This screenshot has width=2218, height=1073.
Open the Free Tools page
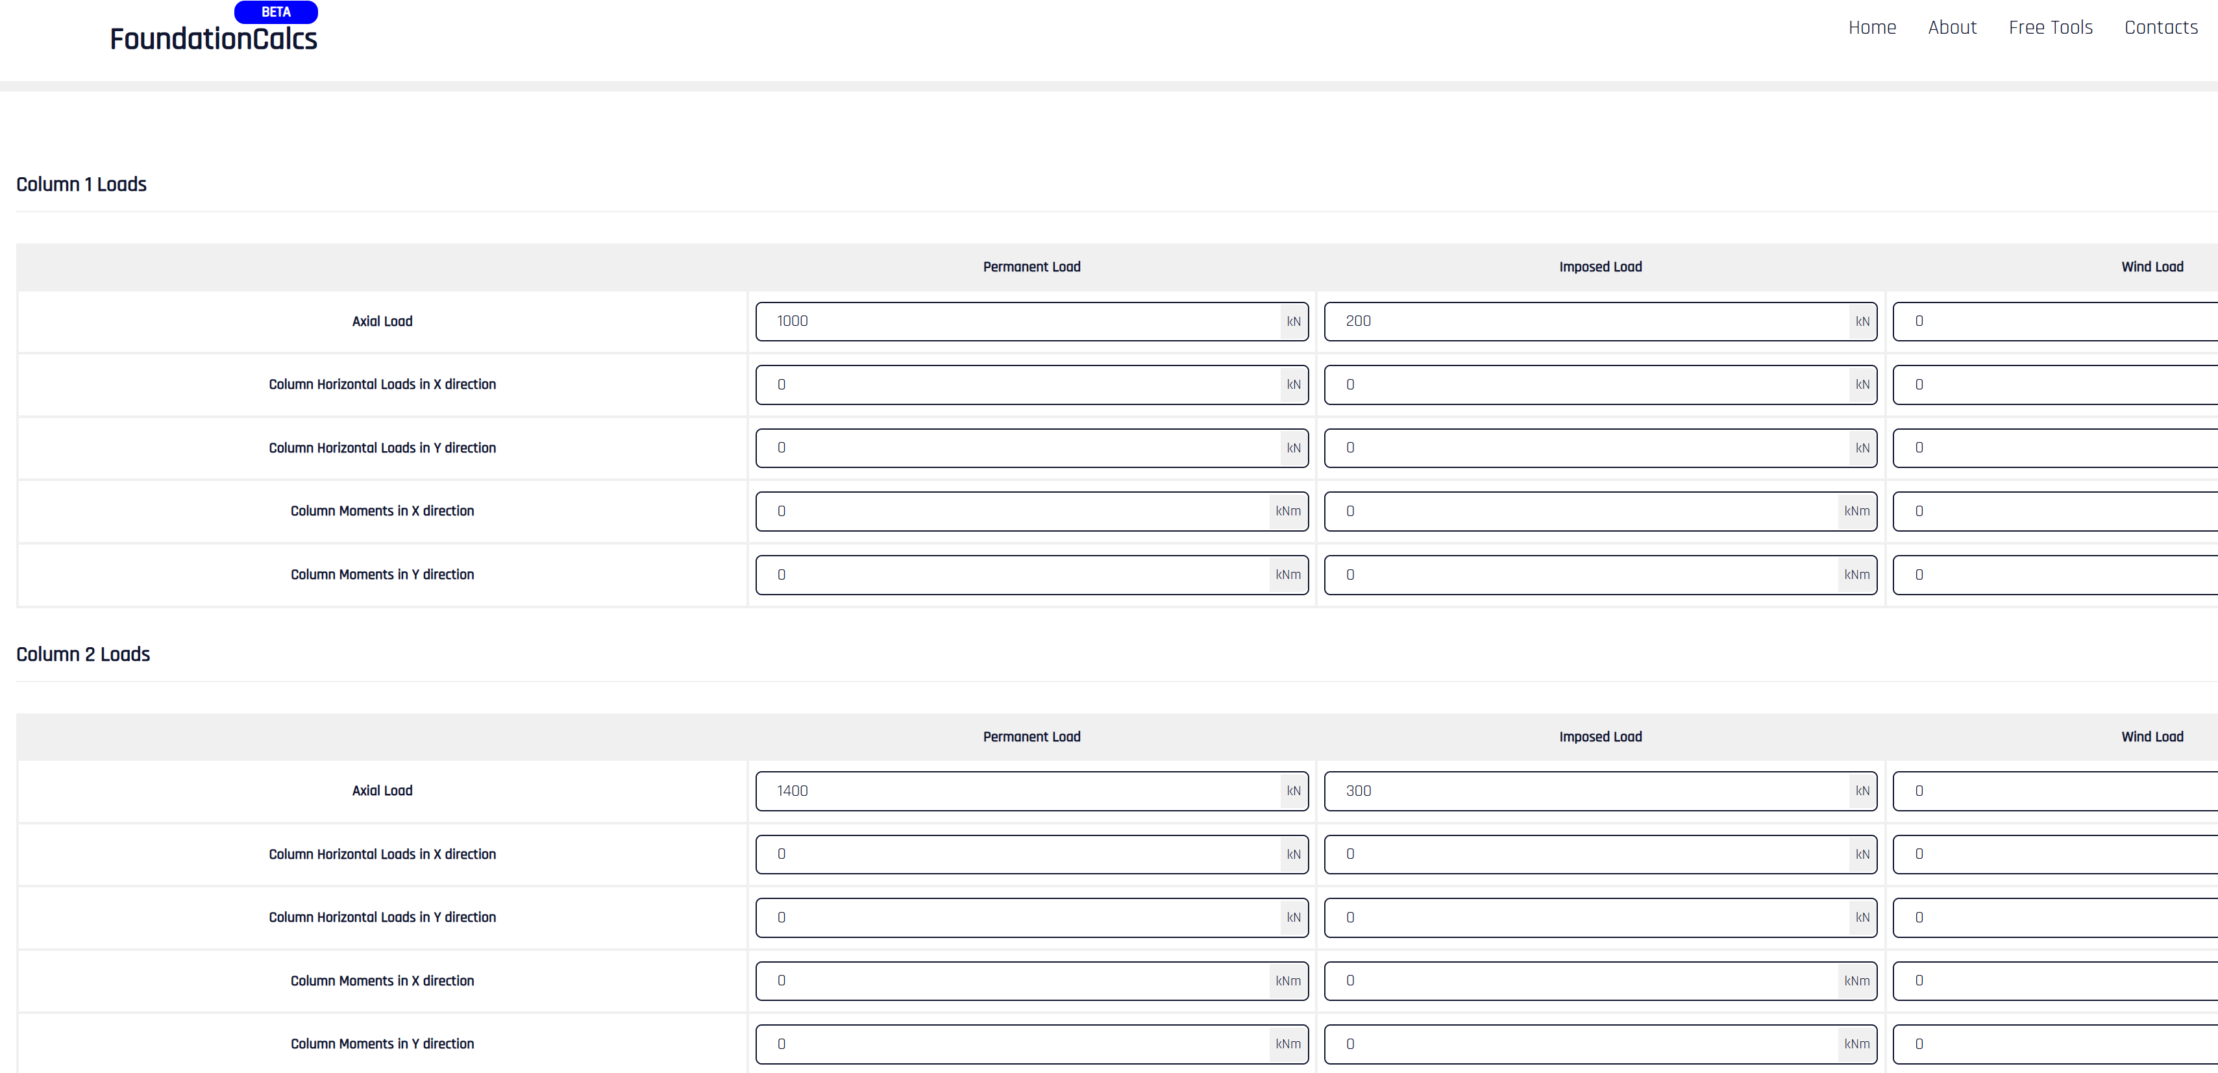(x=2051, y=27)
